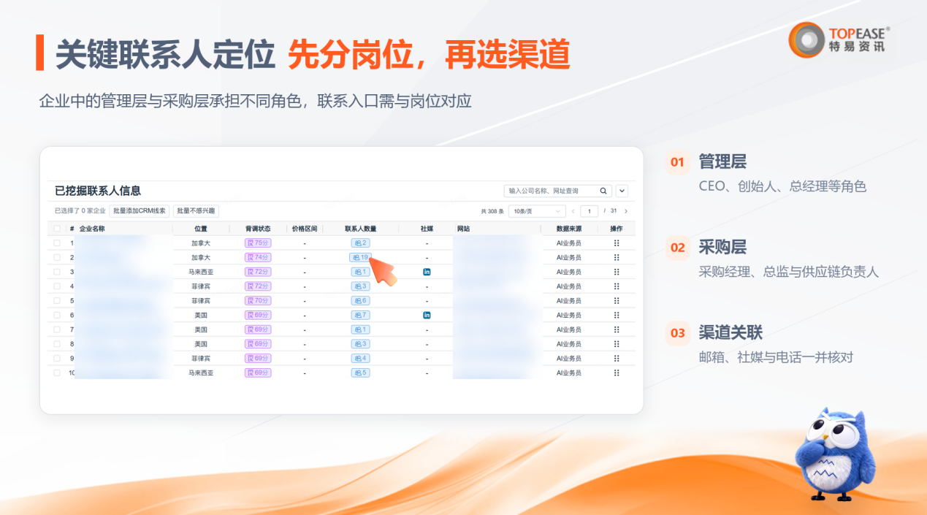Click the 共 308 条 total count text

pos(492,211)
